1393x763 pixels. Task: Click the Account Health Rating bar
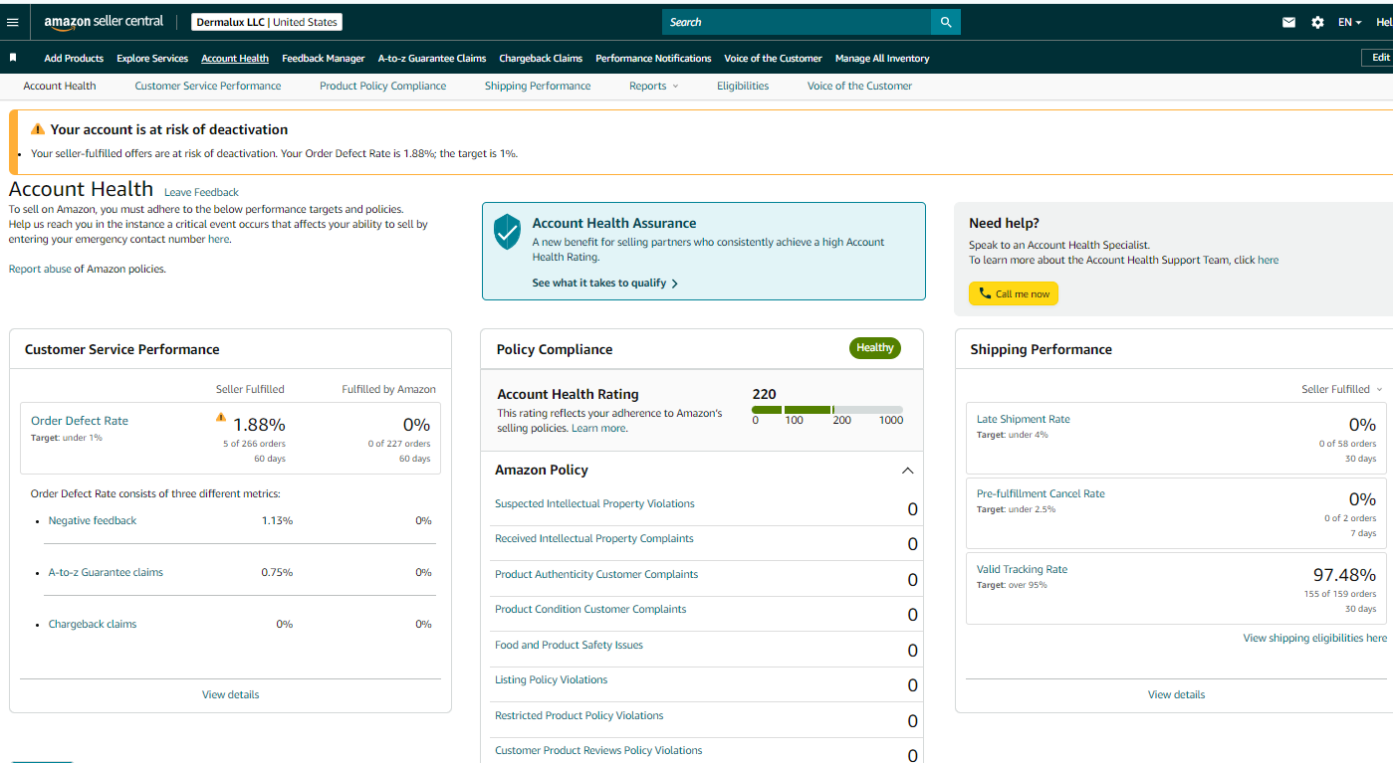tap(827, 410)
